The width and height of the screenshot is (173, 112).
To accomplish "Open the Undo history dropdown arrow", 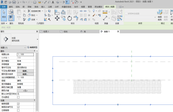I will tap(26, 2).
